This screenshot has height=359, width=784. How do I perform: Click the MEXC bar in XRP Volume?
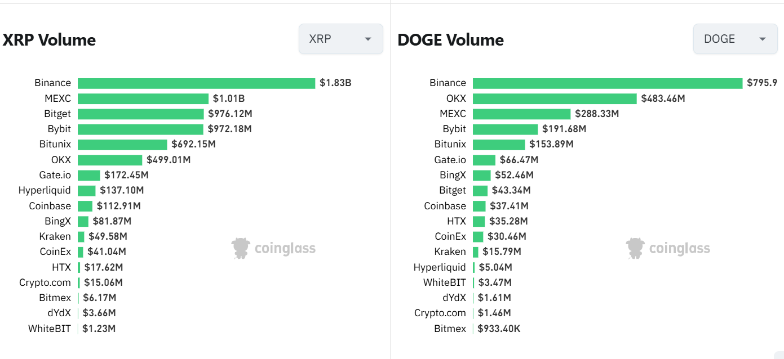click(x=143, y=98)
